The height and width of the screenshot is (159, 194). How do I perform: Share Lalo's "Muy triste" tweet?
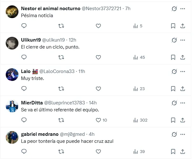pos(183,89)
